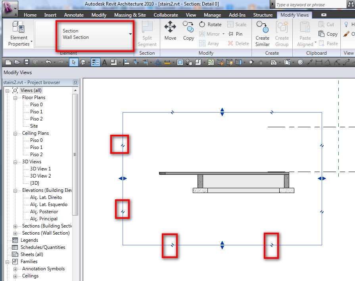This screenshot has width=355, height=281.
Task: Switch to the Structure ribbon tab
Action: tap(263, 15)
